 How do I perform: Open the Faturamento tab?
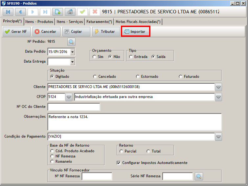(99, 22)
